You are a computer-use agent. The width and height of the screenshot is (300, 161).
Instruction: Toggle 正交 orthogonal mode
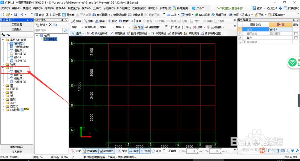pyautogui.click(x=76, y=151)
